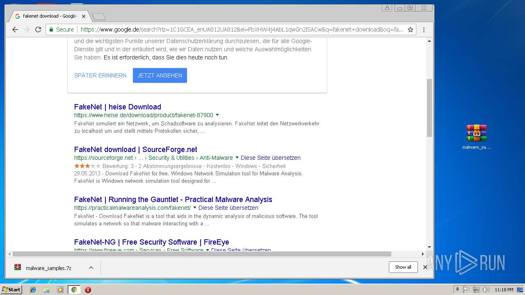
Task: Show hidden system tray icons
Action: tap(457, 290)
